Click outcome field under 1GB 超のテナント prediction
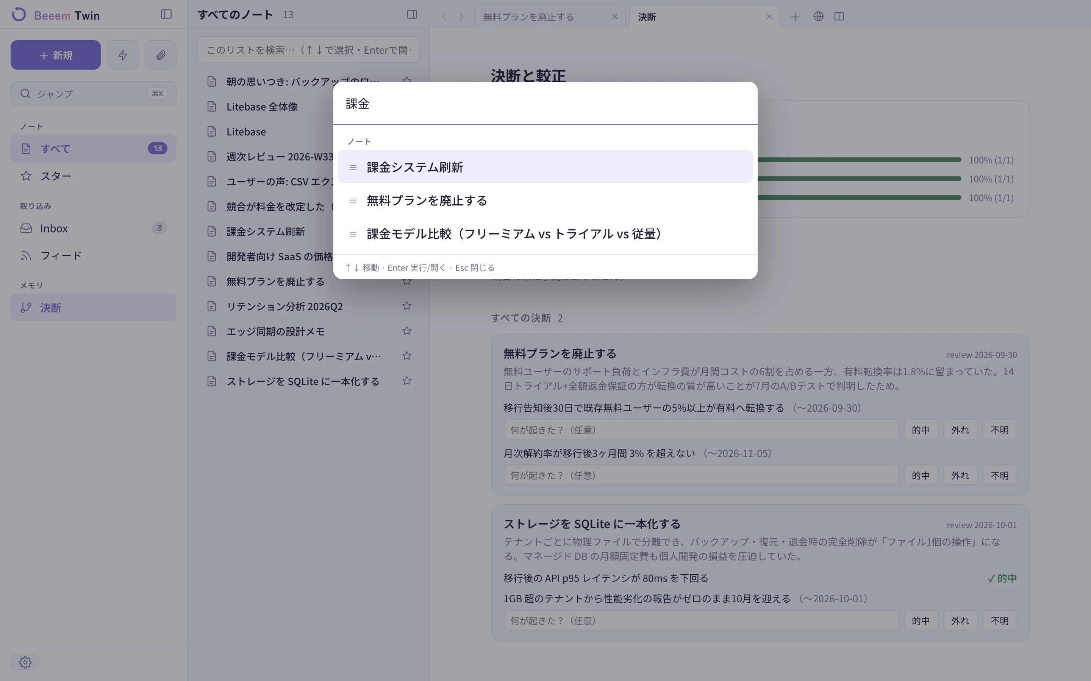This screenshot has width=1091, height=681. [701, 620]
